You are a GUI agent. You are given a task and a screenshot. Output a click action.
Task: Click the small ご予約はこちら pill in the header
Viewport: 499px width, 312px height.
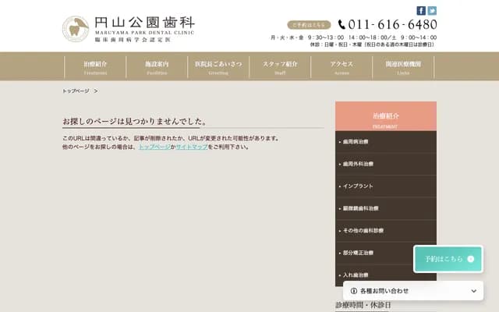point(309,25)
